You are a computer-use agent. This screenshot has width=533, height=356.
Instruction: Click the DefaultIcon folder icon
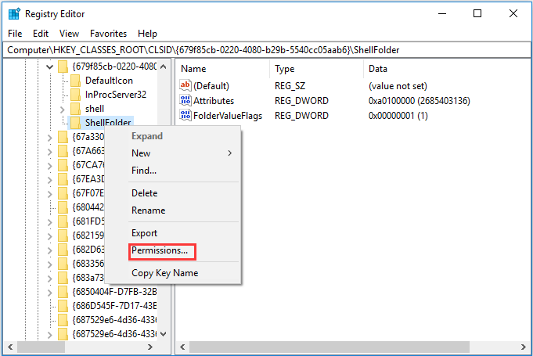(75, 81)
